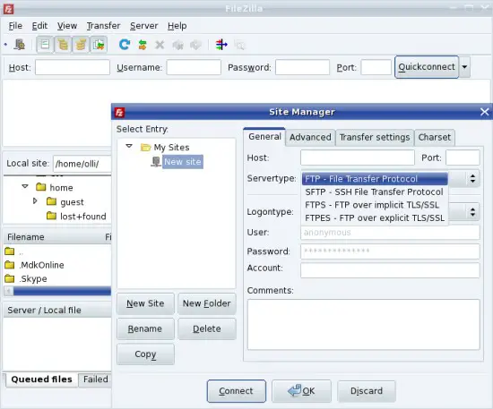Click the Comments text area
The height and width of the screenshot is (409, 493).
coord(363,325)
